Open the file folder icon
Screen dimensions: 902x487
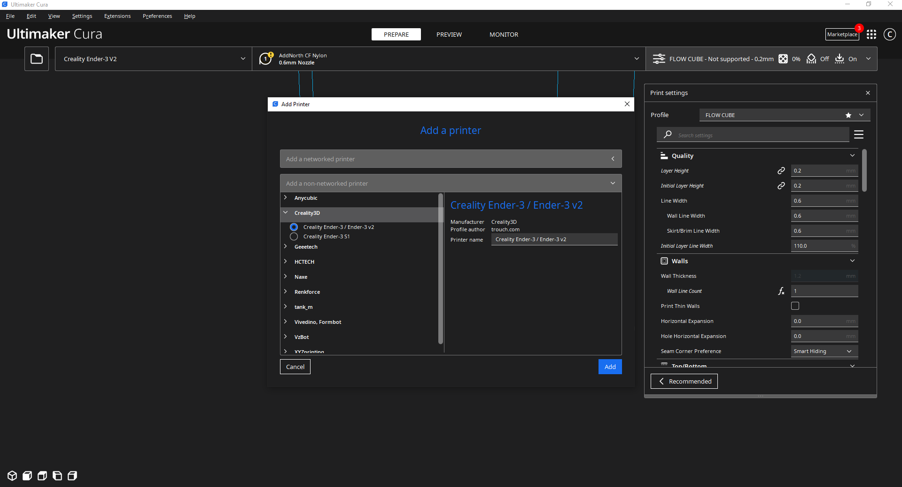coord(37,59)
